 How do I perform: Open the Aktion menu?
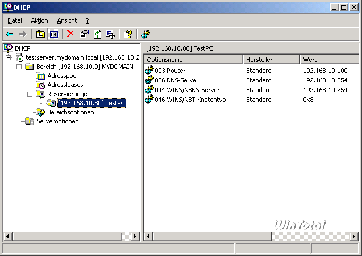[x=39, y=20]
